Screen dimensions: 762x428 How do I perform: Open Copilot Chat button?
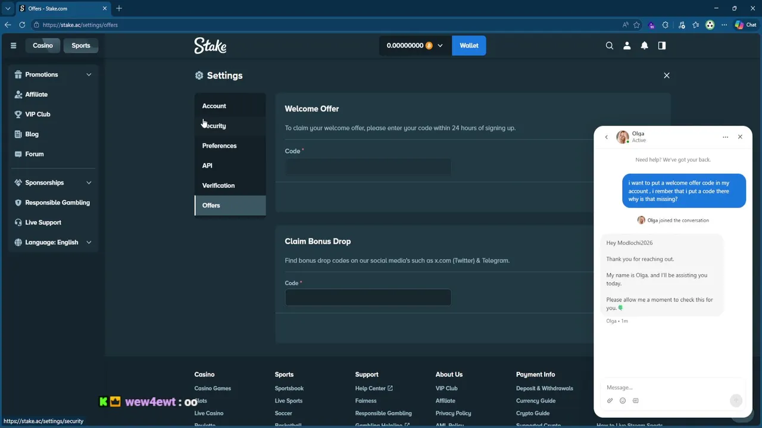745,25
